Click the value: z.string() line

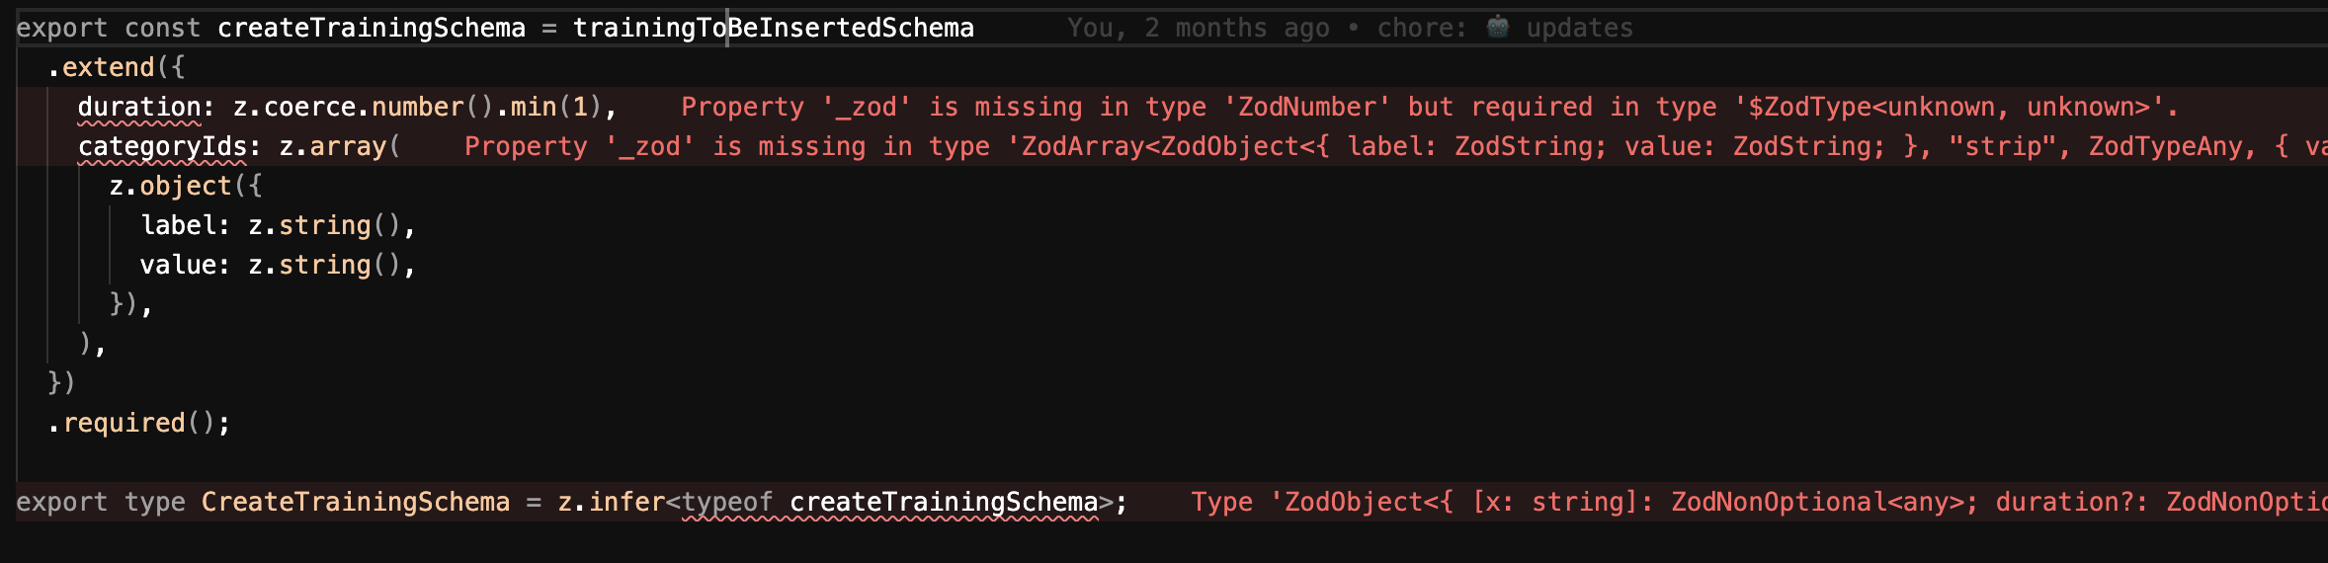(277, 265)
